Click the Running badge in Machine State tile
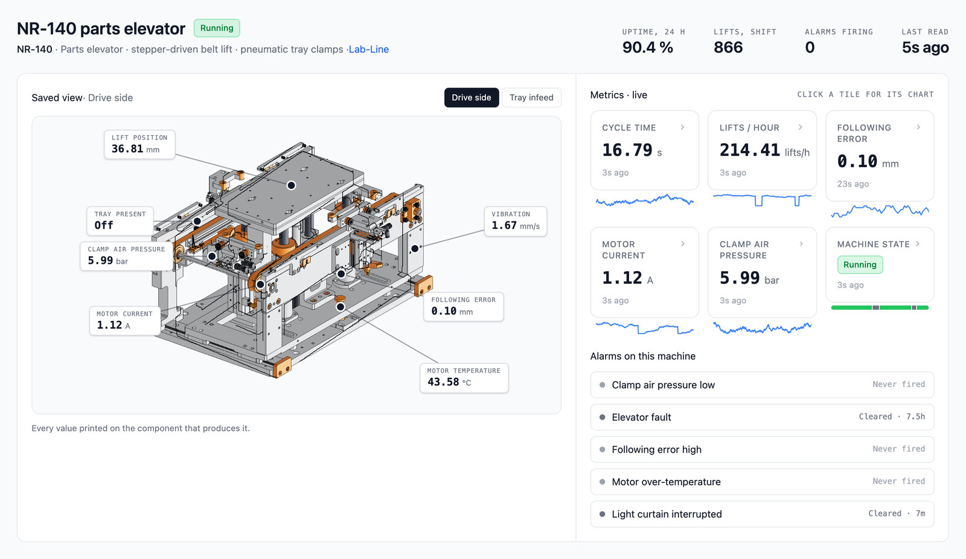 860,264
